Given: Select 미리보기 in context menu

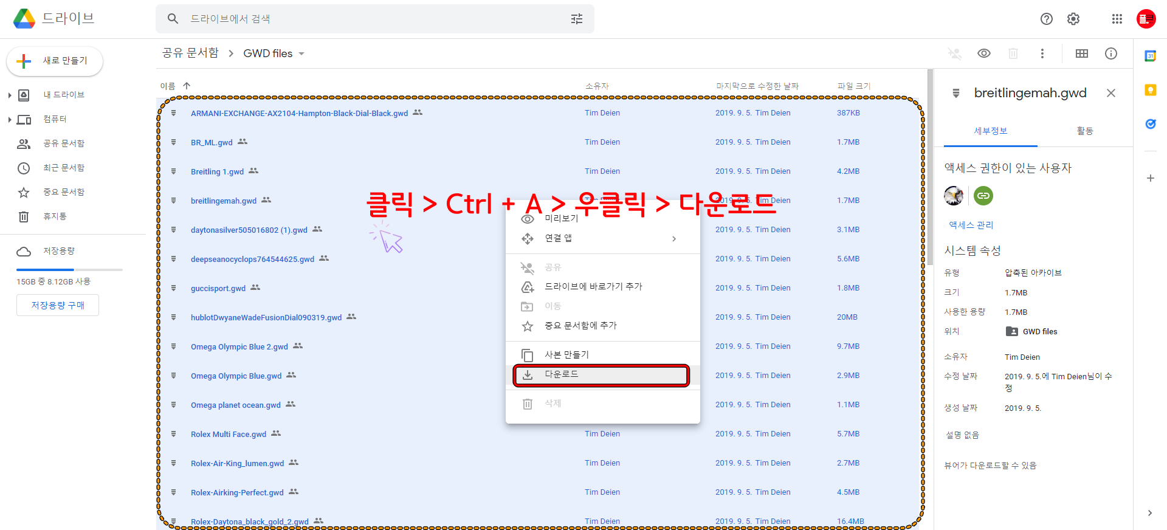Looking at the screenshot, I should [x=603, y=219].
